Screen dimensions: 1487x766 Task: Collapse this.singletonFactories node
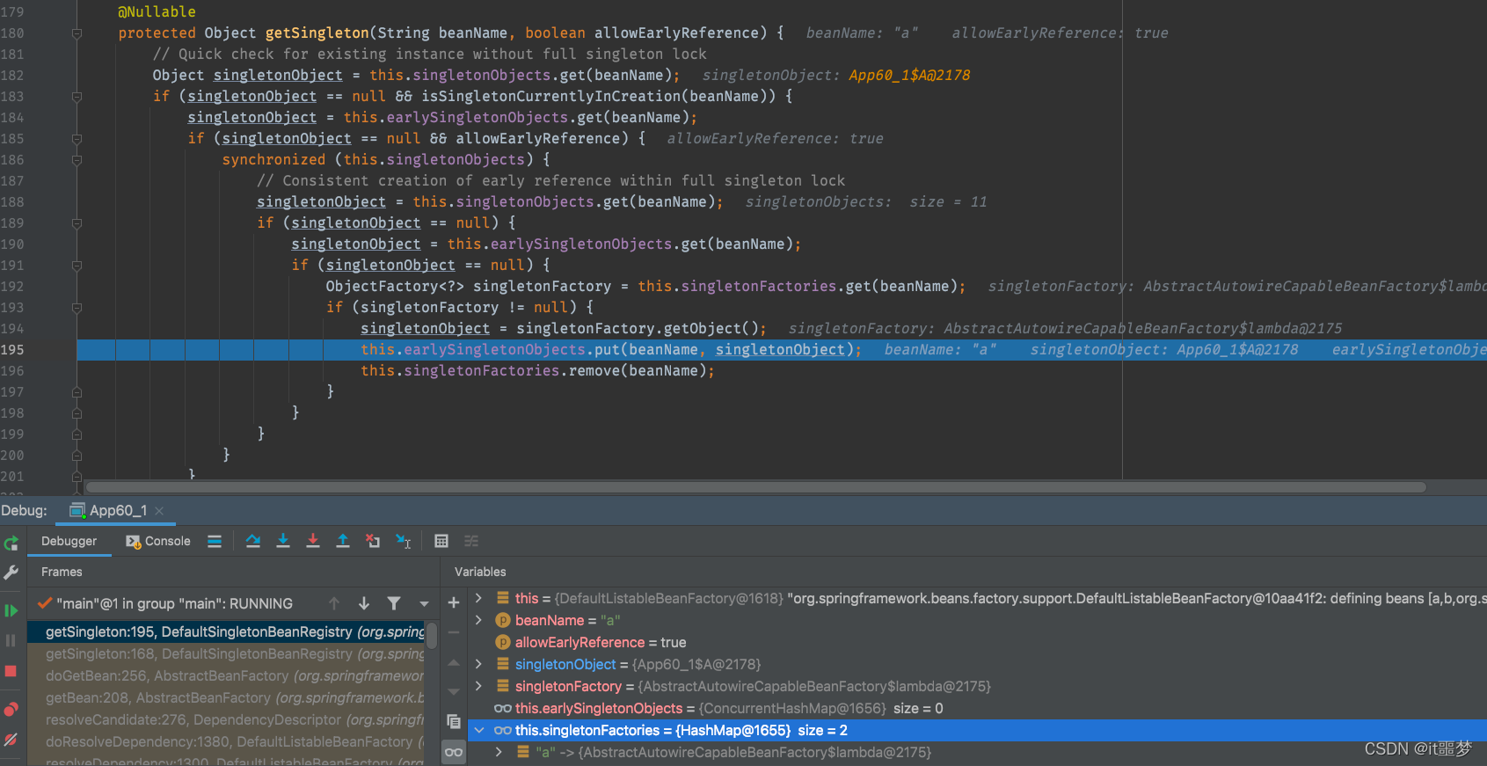[478, 730]
